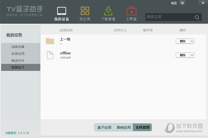
Task: Select 管理盒子 in the sidebar
Action: click(21, 67)
